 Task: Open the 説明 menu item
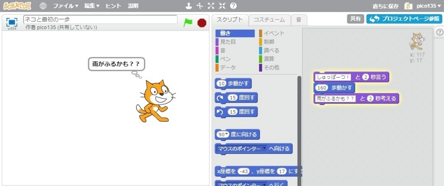(133, 6)
